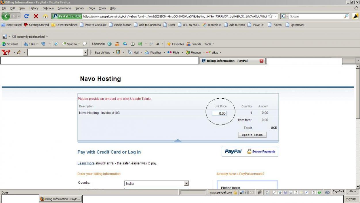Open StumbleUpon Favorites star
The height and width of the screenshot is (203, 360).
click(176, 44)
